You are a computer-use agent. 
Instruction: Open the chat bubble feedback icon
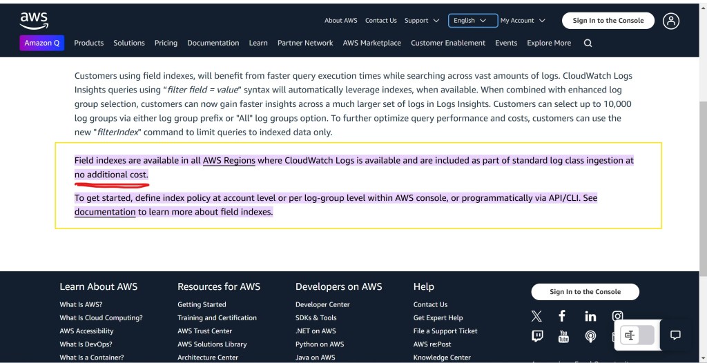[675, 335]
